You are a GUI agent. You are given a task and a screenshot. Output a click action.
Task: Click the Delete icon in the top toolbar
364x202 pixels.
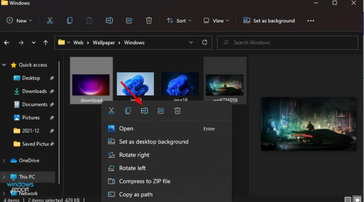coord(149,21)
